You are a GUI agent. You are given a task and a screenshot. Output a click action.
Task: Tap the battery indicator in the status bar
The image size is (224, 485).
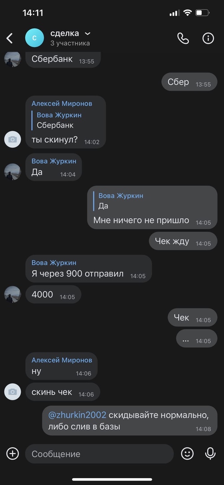tap(203, 13)
